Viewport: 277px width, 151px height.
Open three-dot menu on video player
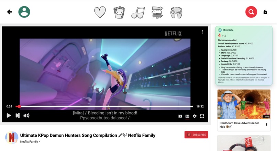pos(202,32)
